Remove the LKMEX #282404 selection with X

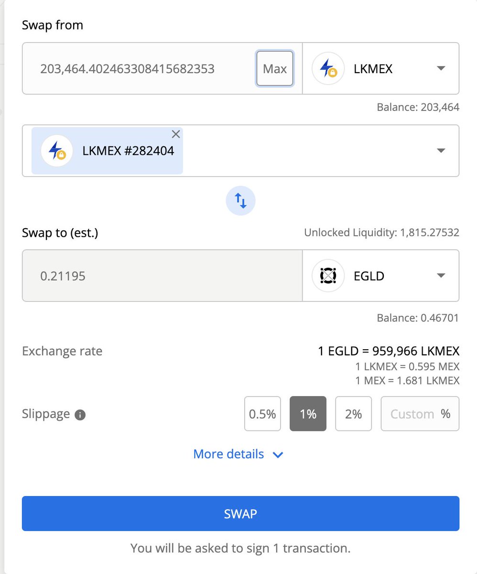[176, 134]
